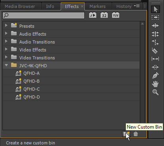This screenshot has width=164, height=146.
Task: Click the Audio Effects label
Action: 33,34
